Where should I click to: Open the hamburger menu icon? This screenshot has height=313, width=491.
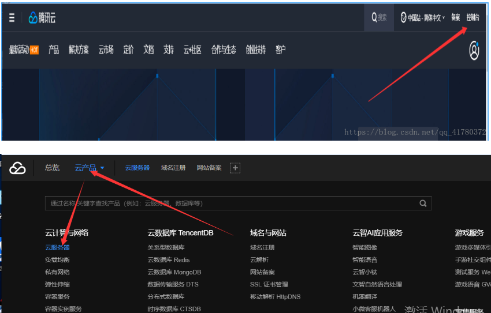pos(12,17)
